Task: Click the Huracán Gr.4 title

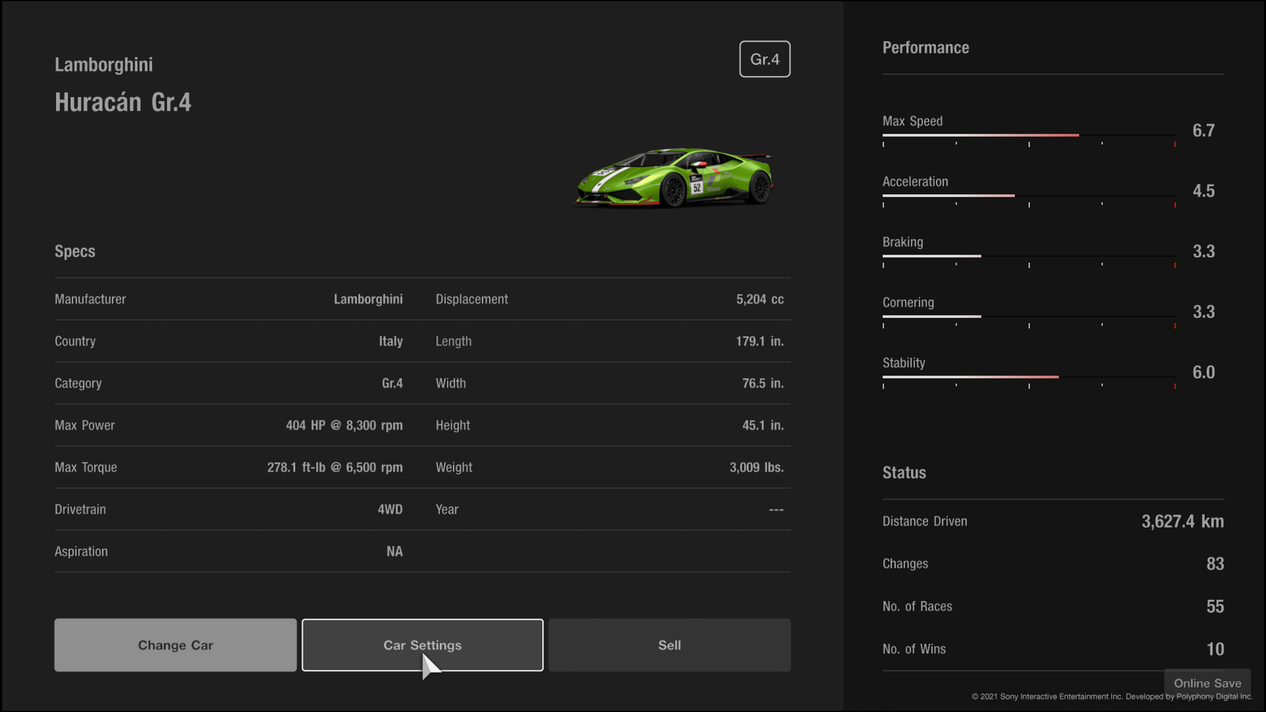Action: [123, 102]
